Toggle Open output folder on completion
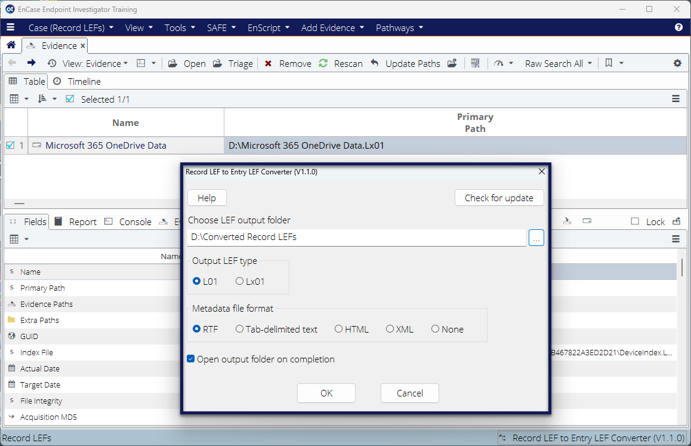 (x=191, y=359)
